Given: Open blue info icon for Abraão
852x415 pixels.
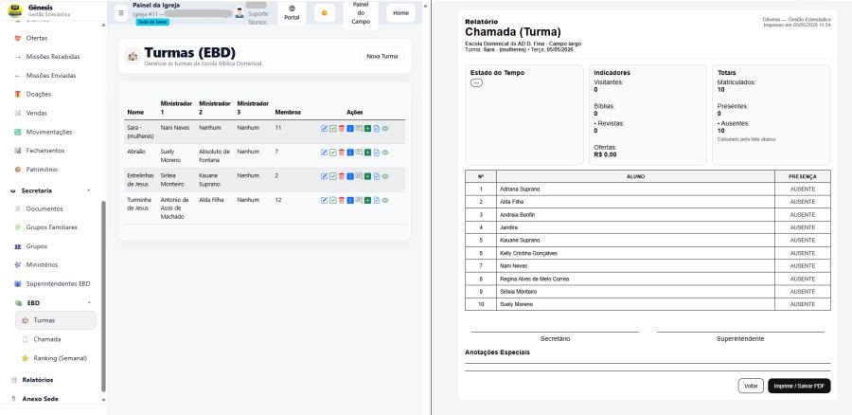Looking at the screenshot, I should pos(350,153).
